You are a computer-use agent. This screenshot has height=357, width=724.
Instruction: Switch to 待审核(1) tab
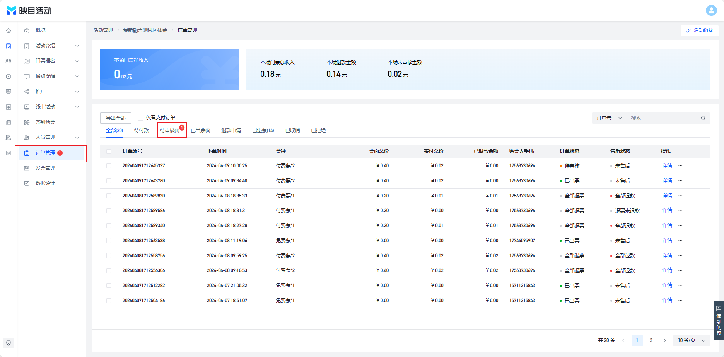[170, 131]
